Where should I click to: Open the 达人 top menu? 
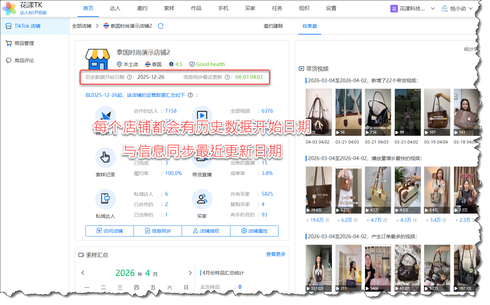115,8
